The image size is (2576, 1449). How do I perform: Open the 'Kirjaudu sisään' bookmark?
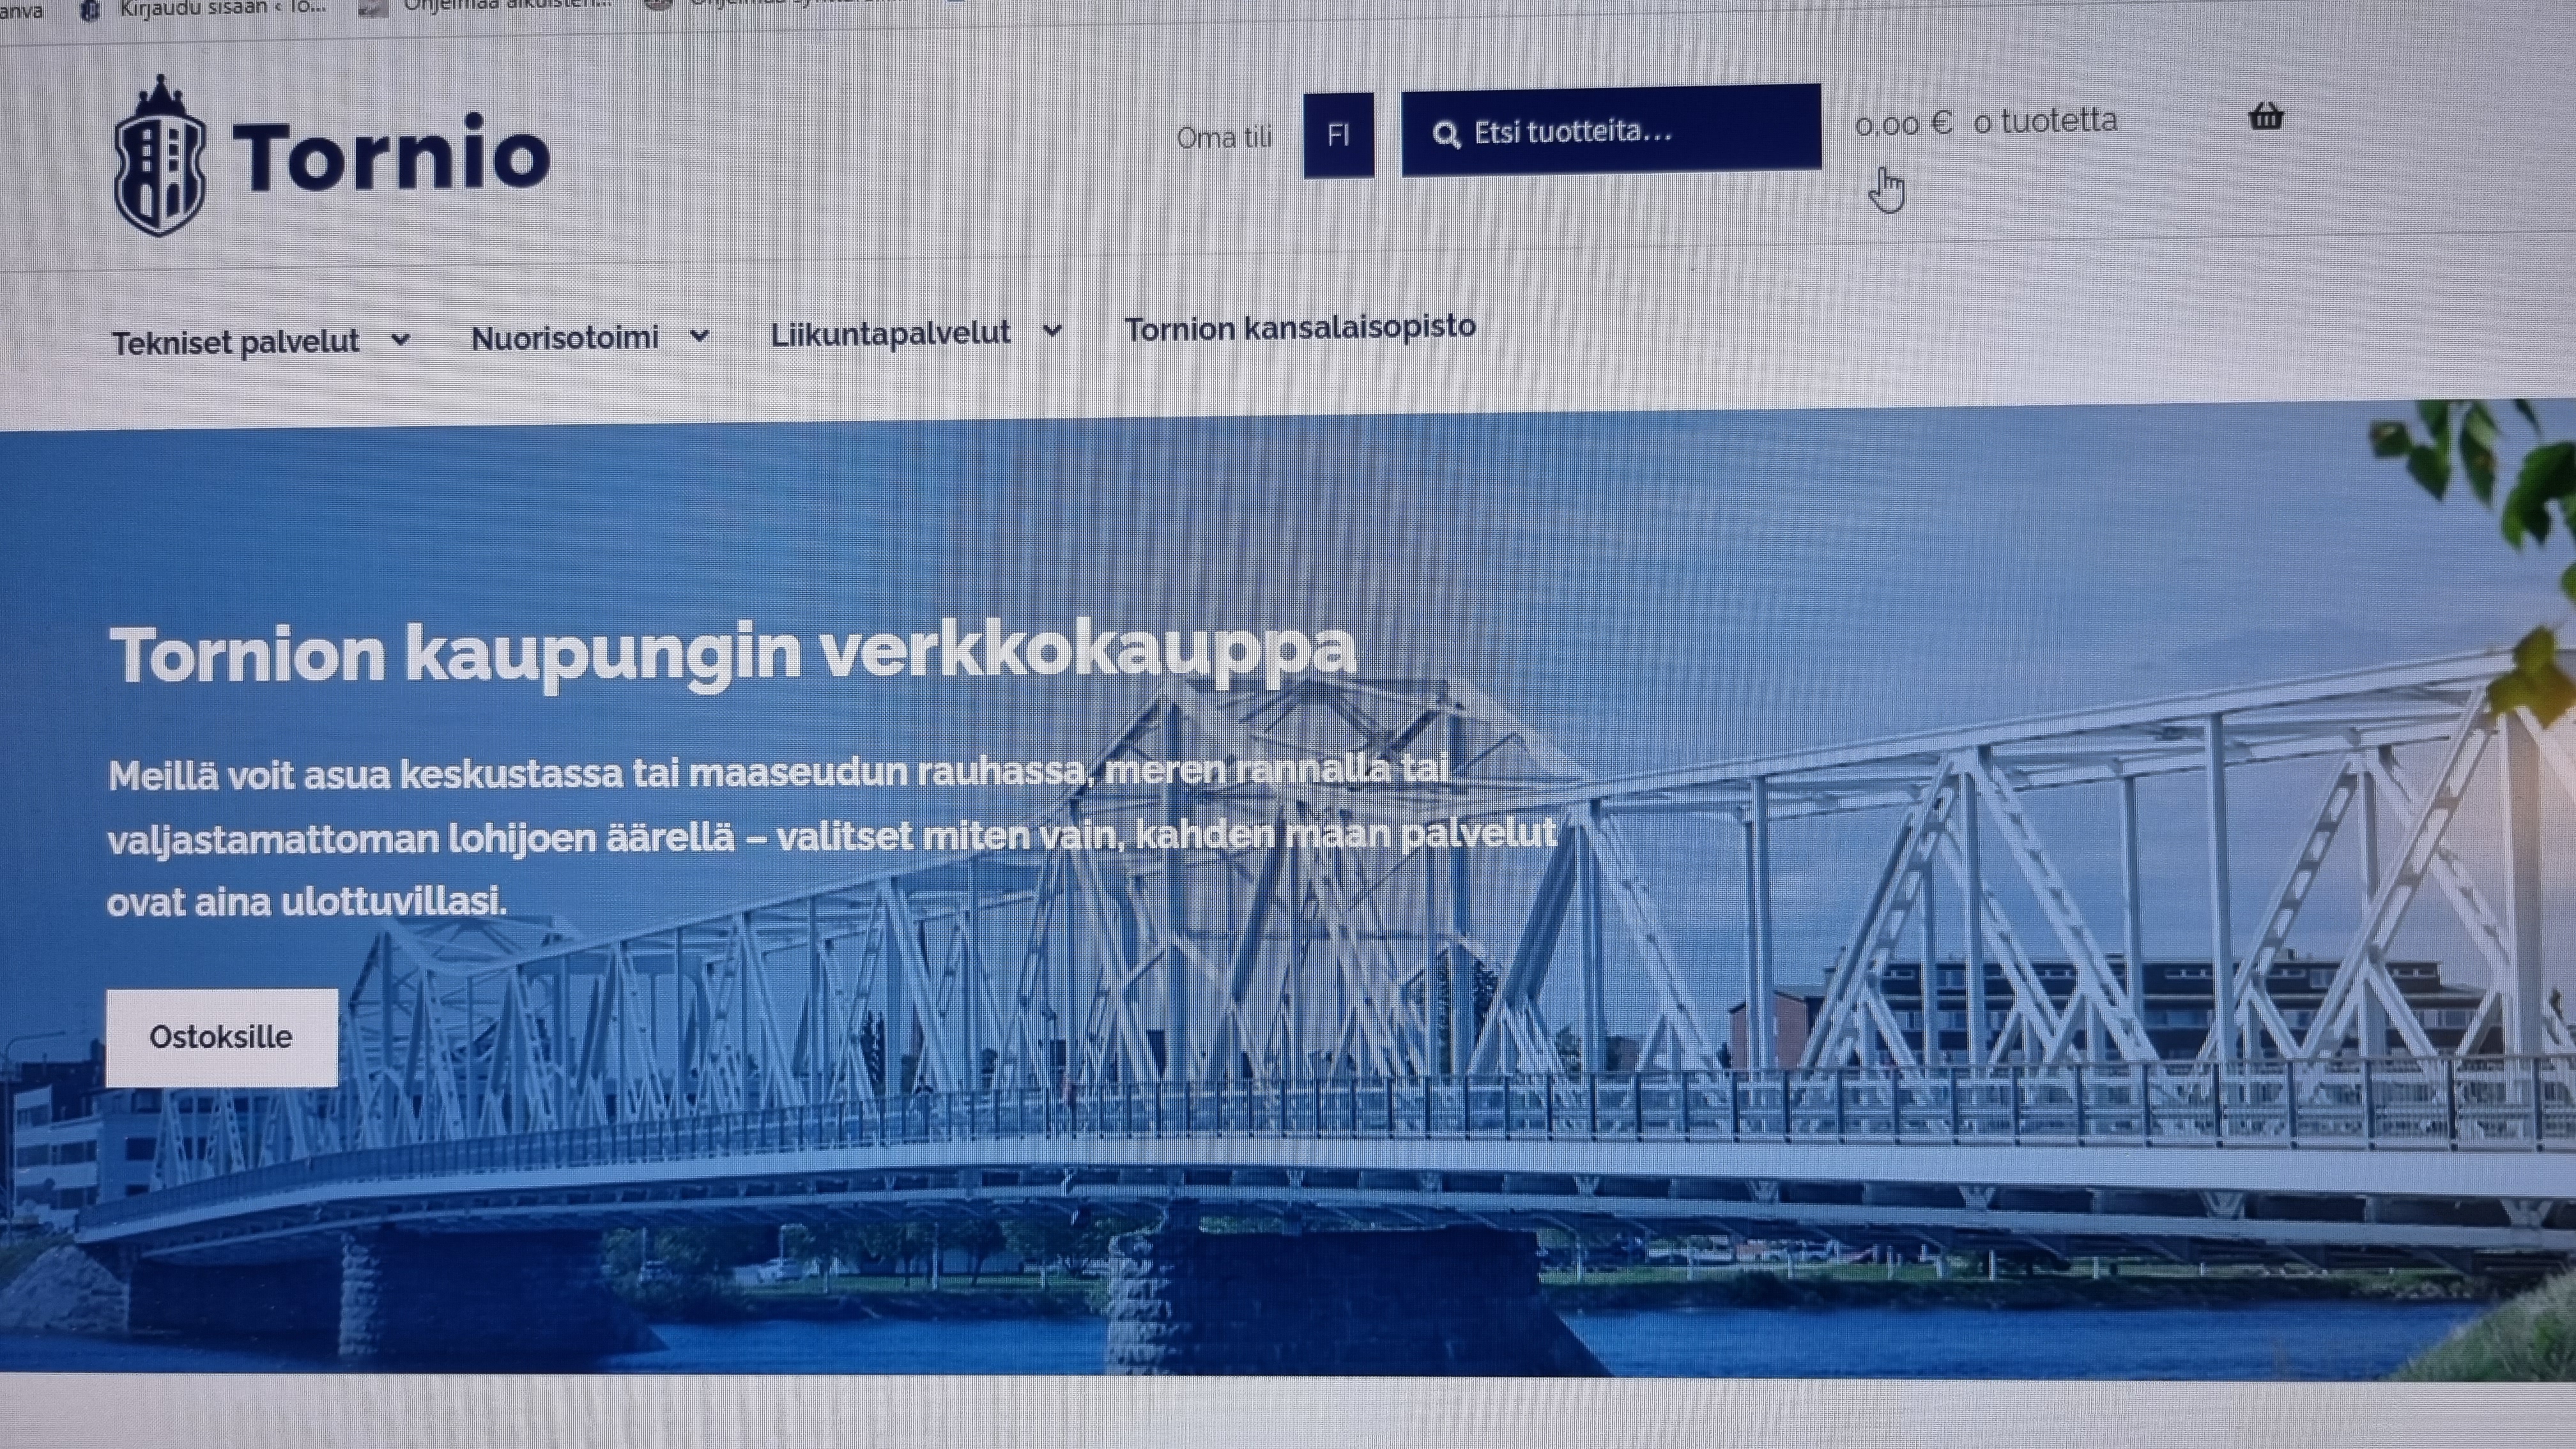click(221, 8)
